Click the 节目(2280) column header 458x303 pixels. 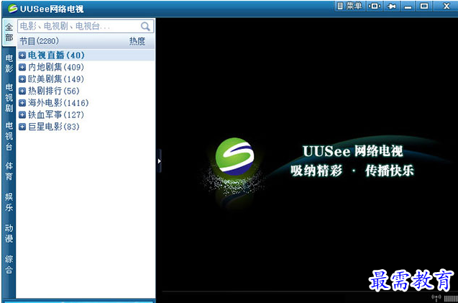[39, 41]
